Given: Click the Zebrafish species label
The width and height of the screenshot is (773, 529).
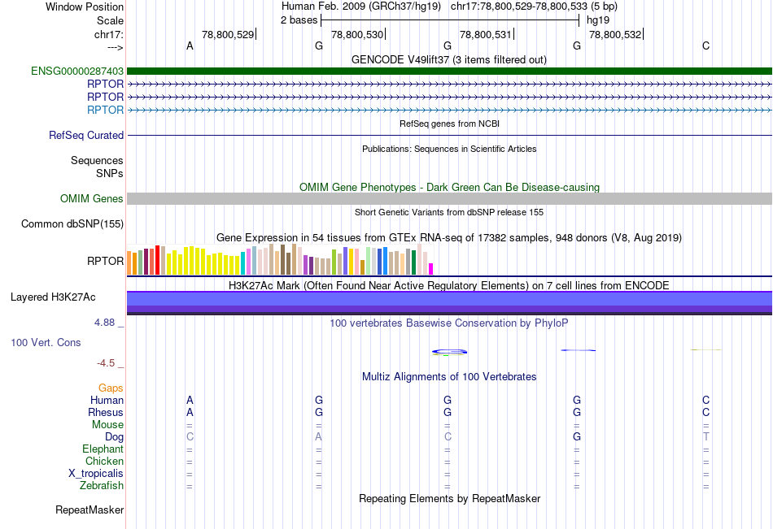Looking at the screenshot, I should [x=102, y=486].
